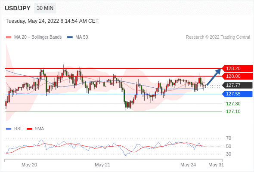This screenshot has width=254, height=172.
Task: Click the 30 MIN timeframe badge
Action: (45, 8)
